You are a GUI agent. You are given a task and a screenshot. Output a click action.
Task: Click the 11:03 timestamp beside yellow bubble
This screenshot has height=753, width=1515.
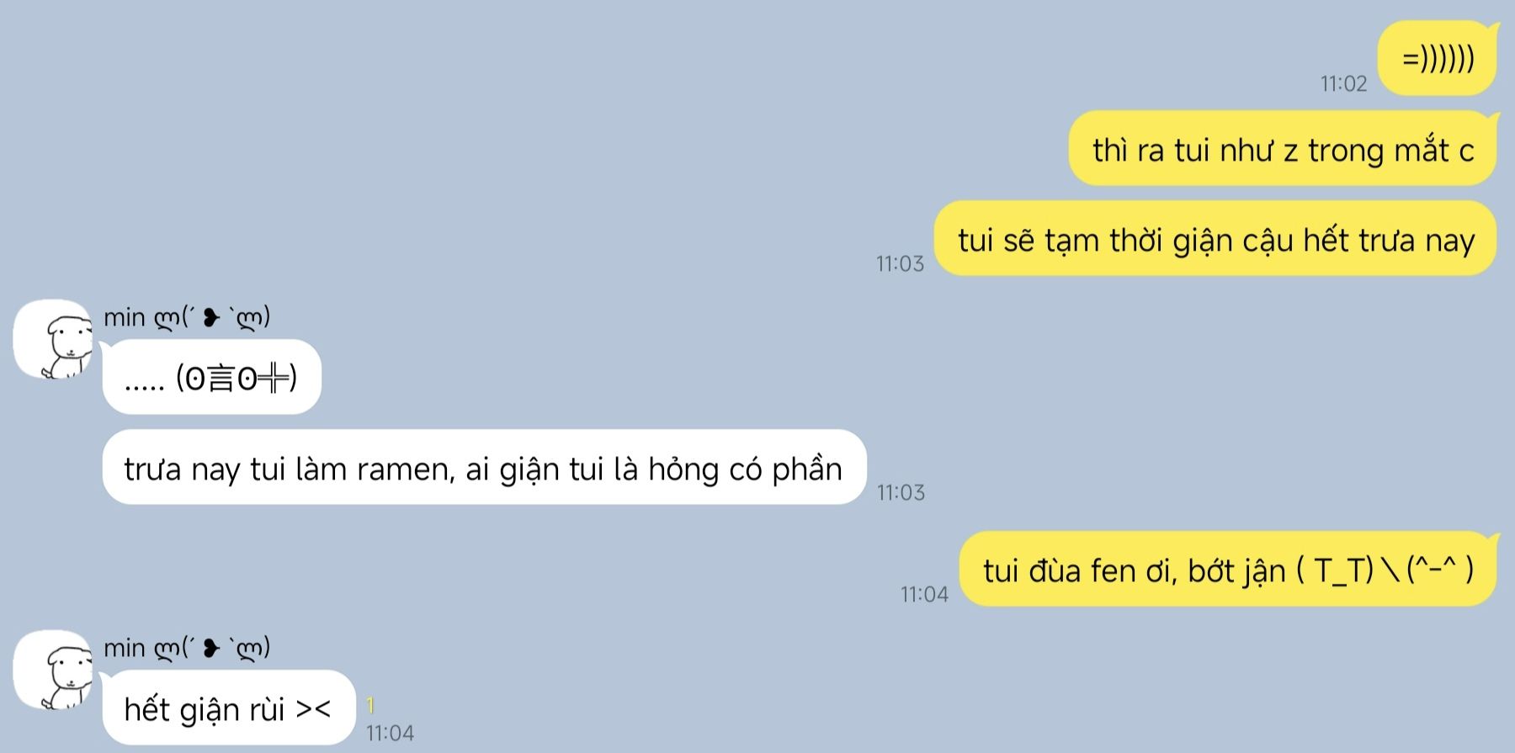pos(900,263)
